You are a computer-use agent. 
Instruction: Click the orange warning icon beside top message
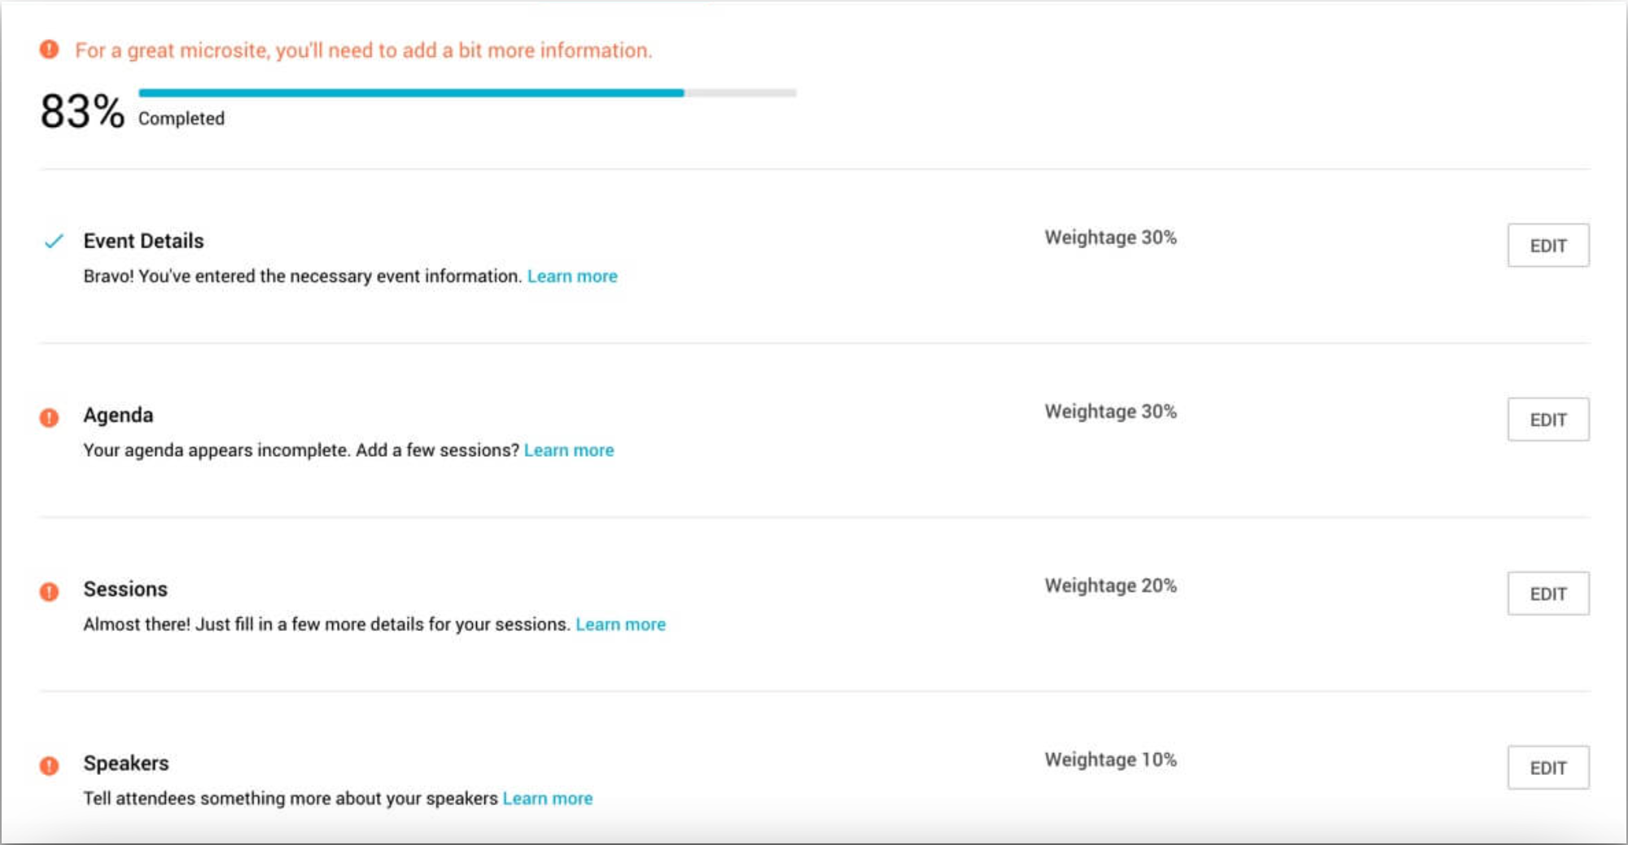pyautogui.click(x=49, y=50)
